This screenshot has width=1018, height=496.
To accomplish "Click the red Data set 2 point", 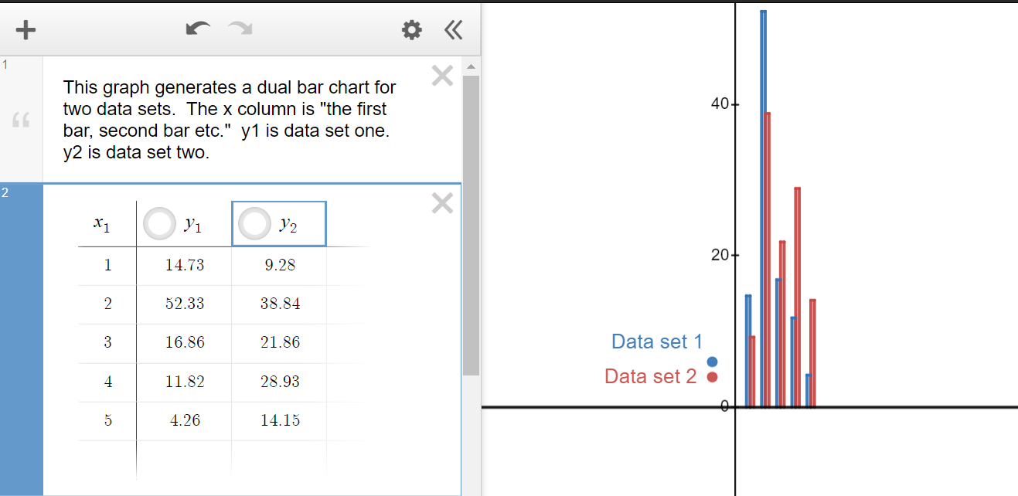I will click(712, 377).
